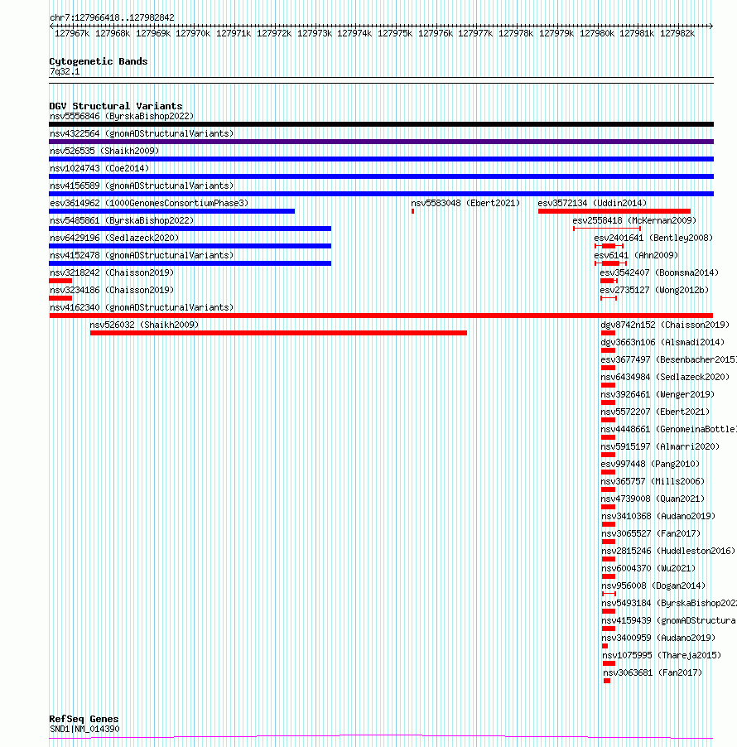Image resolution: width=737 pixels, height=747 pixels.
Task: Open nsv5583048 (Ebert2021) variant label
Action: pos(465,204)
